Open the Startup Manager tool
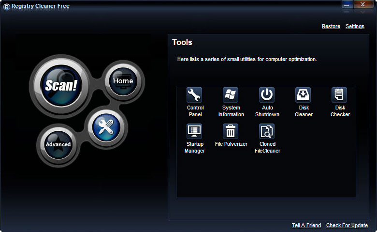 [x=194, y=131]
